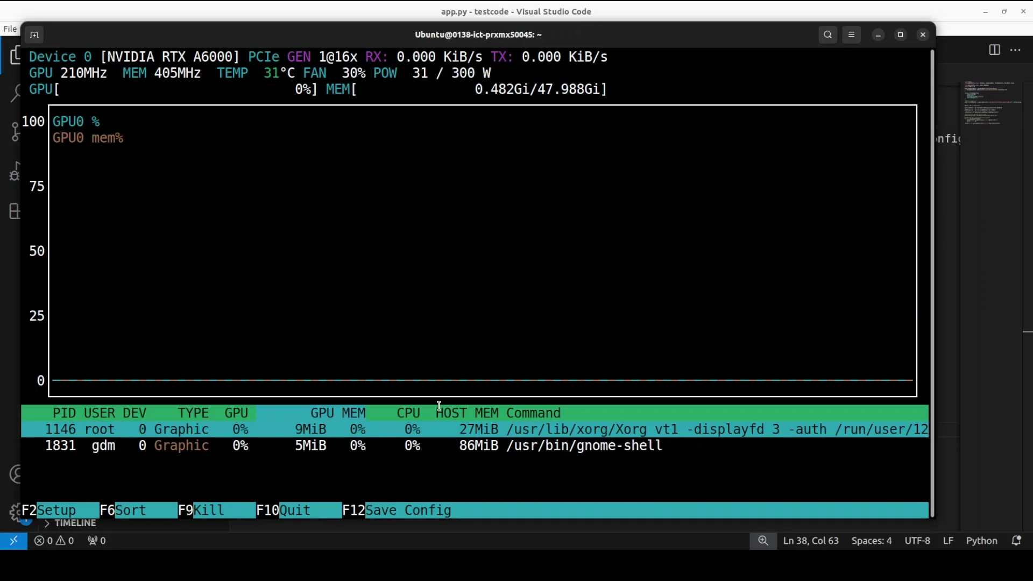Open the Python language mode selector
The image size is (1033, 581).
pos(981,541)
